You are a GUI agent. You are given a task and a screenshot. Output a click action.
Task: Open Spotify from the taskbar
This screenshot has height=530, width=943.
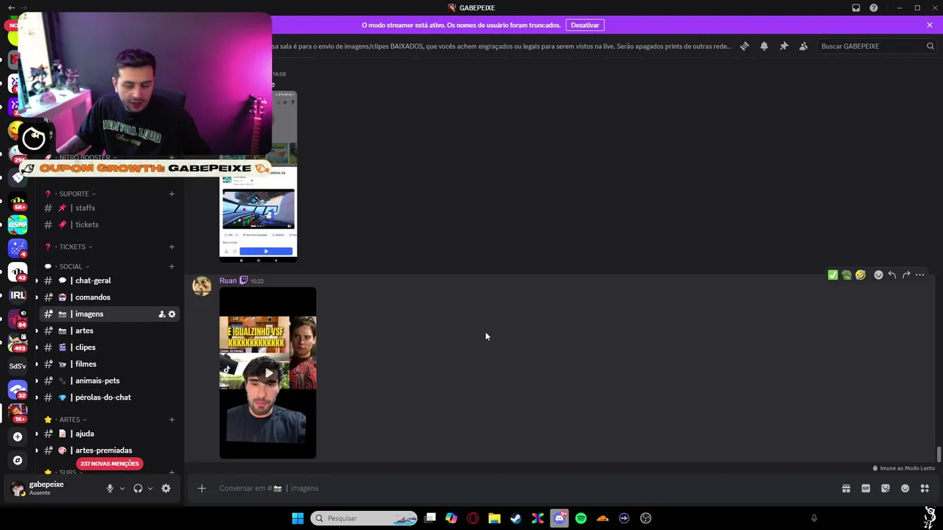(581, 518)
